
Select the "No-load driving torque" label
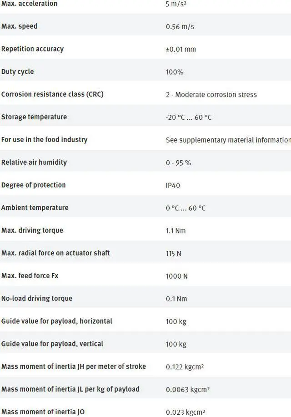(37, 298)
